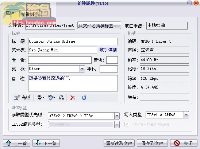Go to next song with 下一首
200x149 pixels.
(x=46, y=143)
